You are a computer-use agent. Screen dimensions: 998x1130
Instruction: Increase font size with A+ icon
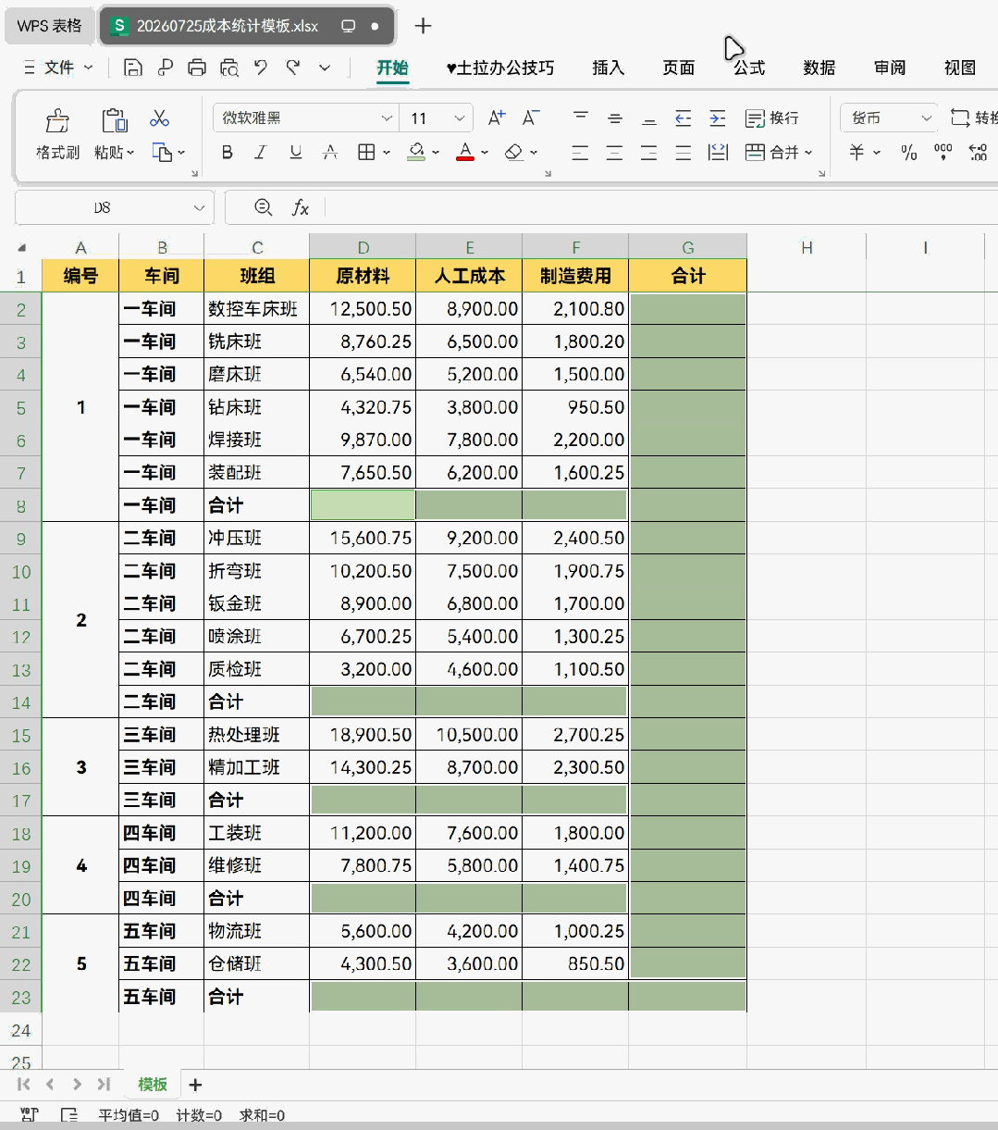tap(497, 118)
